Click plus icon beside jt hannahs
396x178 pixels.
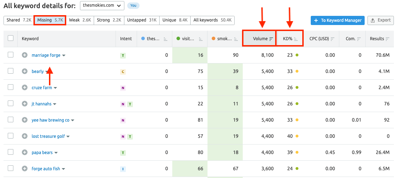[x=25, y=104]
